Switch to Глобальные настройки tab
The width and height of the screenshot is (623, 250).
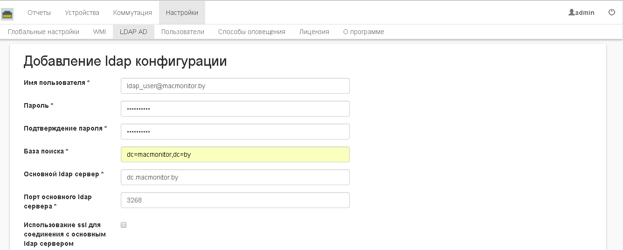tap(43, 32)
